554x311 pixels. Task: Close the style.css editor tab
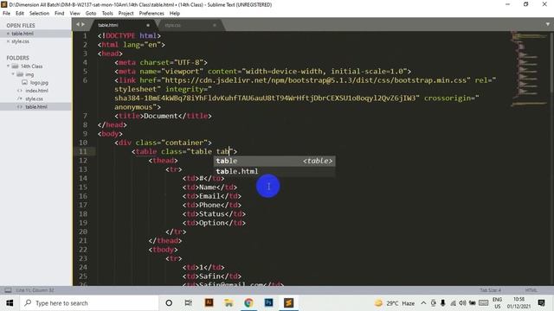pyautogui.click(x=215, y=25)
